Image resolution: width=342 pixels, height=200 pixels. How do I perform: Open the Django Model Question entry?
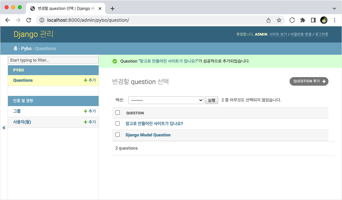(x=148, y=135)
